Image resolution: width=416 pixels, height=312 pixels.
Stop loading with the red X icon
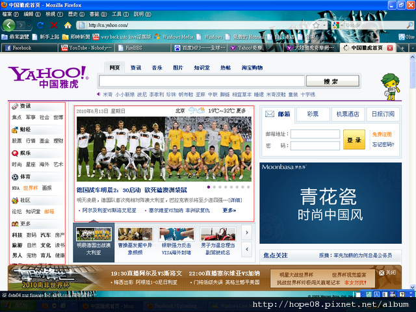[x=54, y=25]
